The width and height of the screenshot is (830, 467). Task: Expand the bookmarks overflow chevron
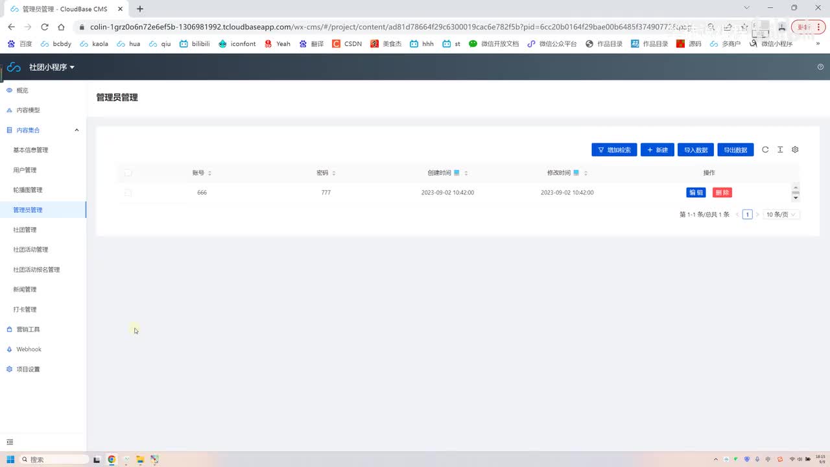click(x=818, y=43)
